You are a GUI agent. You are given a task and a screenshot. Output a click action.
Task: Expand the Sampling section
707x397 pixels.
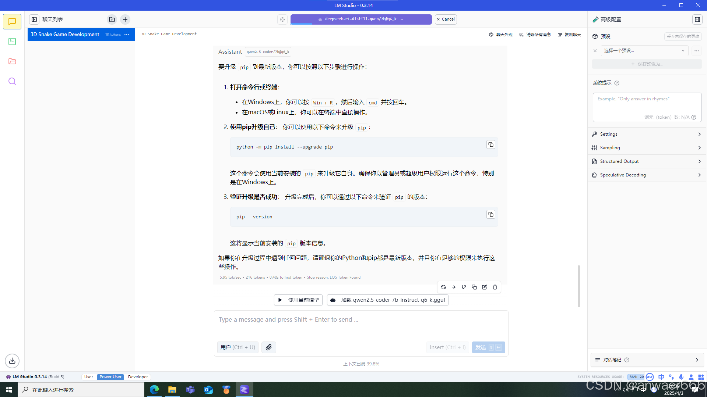pyautogui.click(x=647, y=148)
